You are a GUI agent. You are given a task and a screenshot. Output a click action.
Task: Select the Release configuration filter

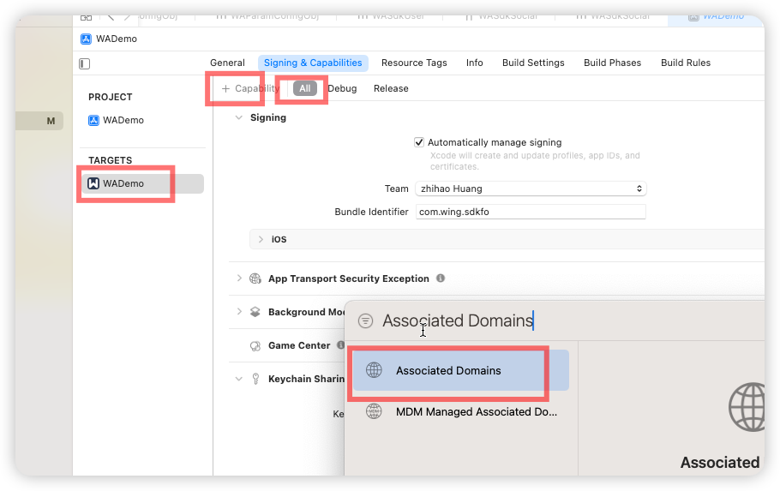pyautogui.click(x=391, y=88)
